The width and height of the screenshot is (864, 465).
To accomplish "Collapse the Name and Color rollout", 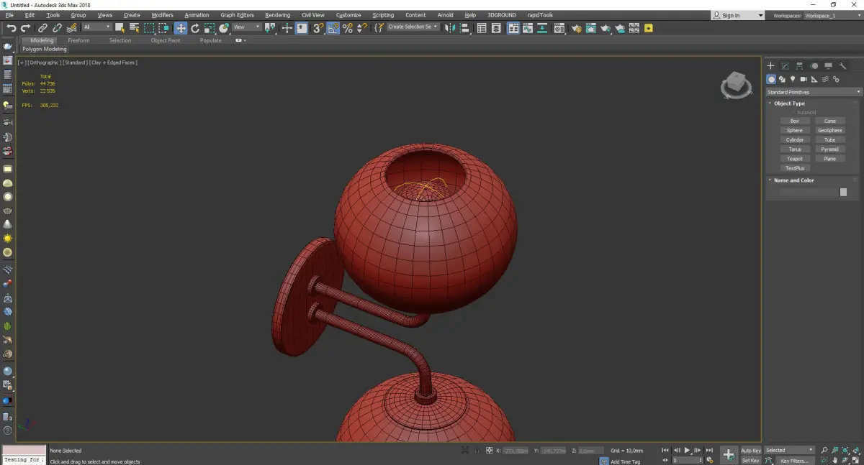I will point(793,180).
